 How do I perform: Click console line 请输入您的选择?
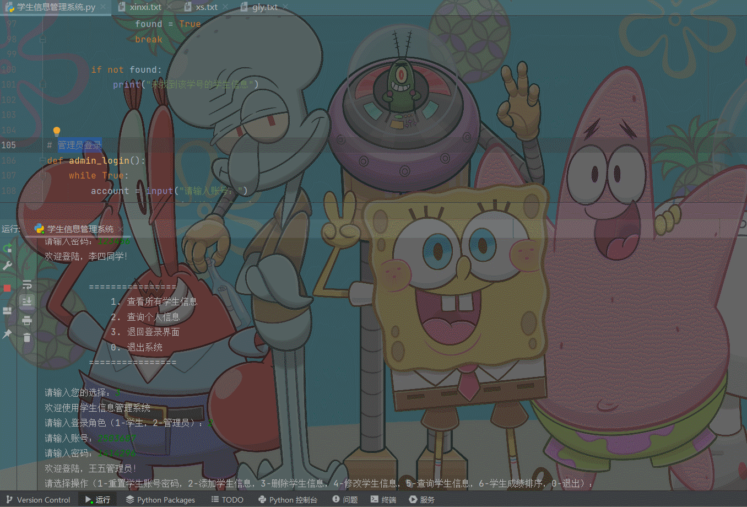83,392
